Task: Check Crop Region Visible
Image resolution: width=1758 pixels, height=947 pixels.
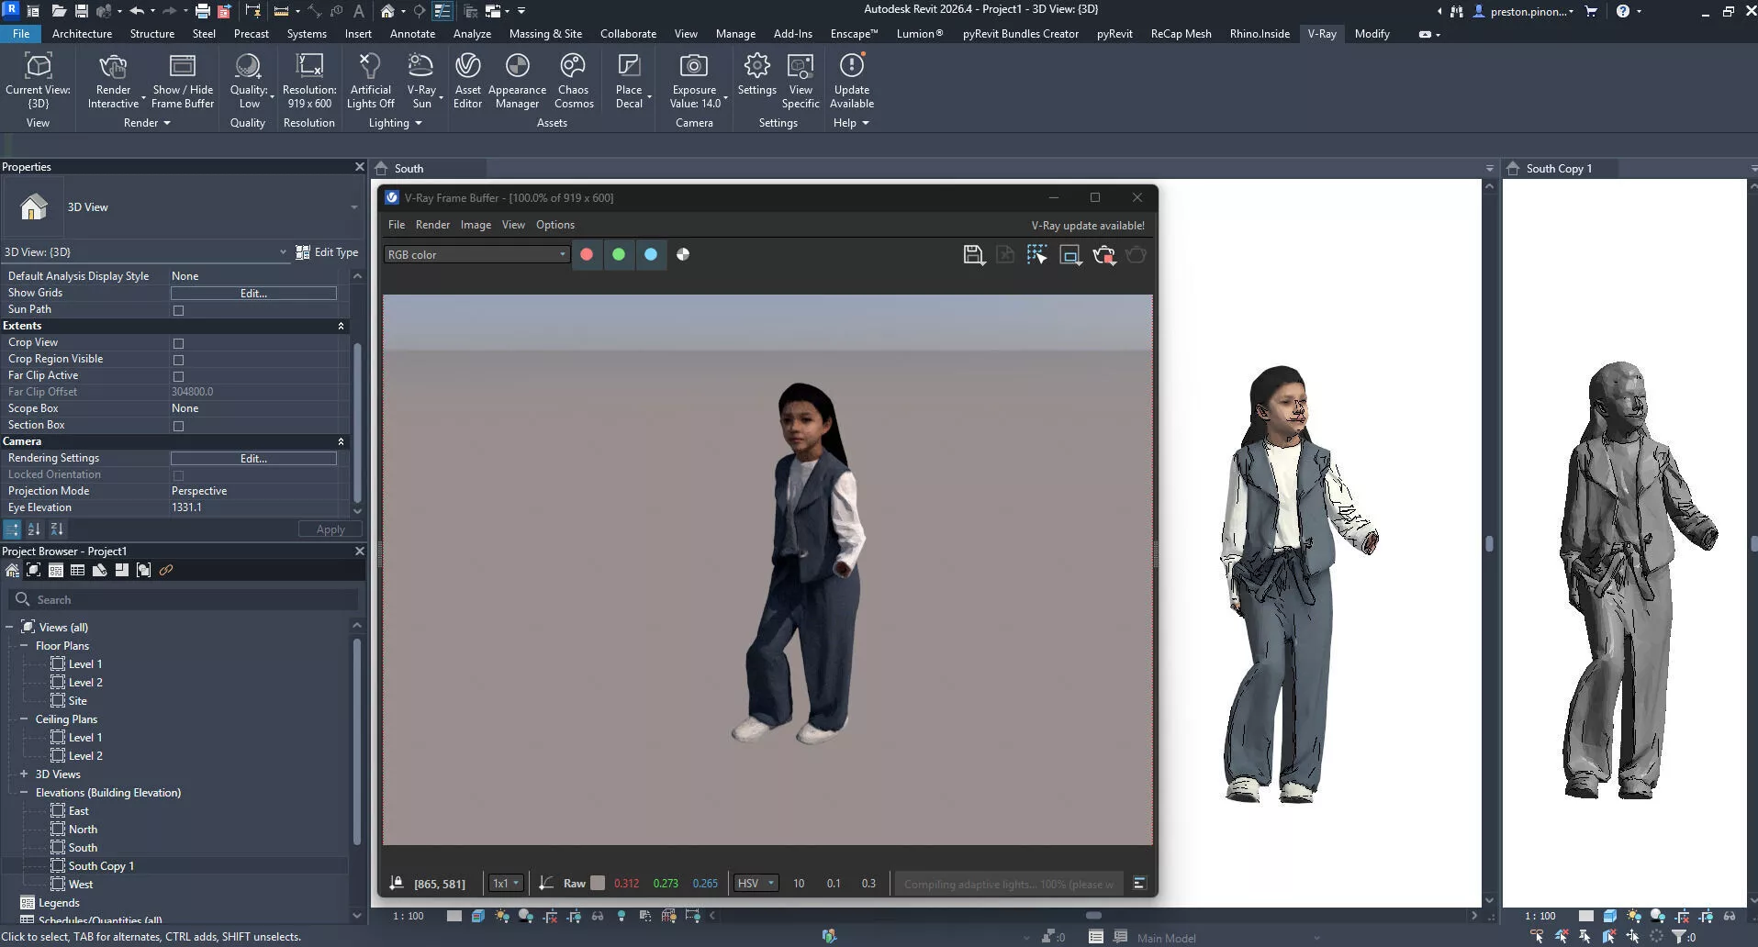Action: pyautogui.click(x=178, y=360)
